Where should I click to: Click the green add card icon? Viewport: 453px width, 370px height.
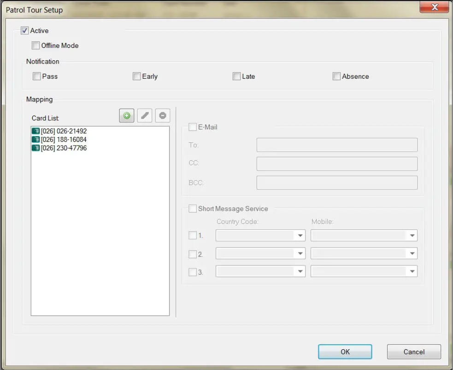(127, 116)
